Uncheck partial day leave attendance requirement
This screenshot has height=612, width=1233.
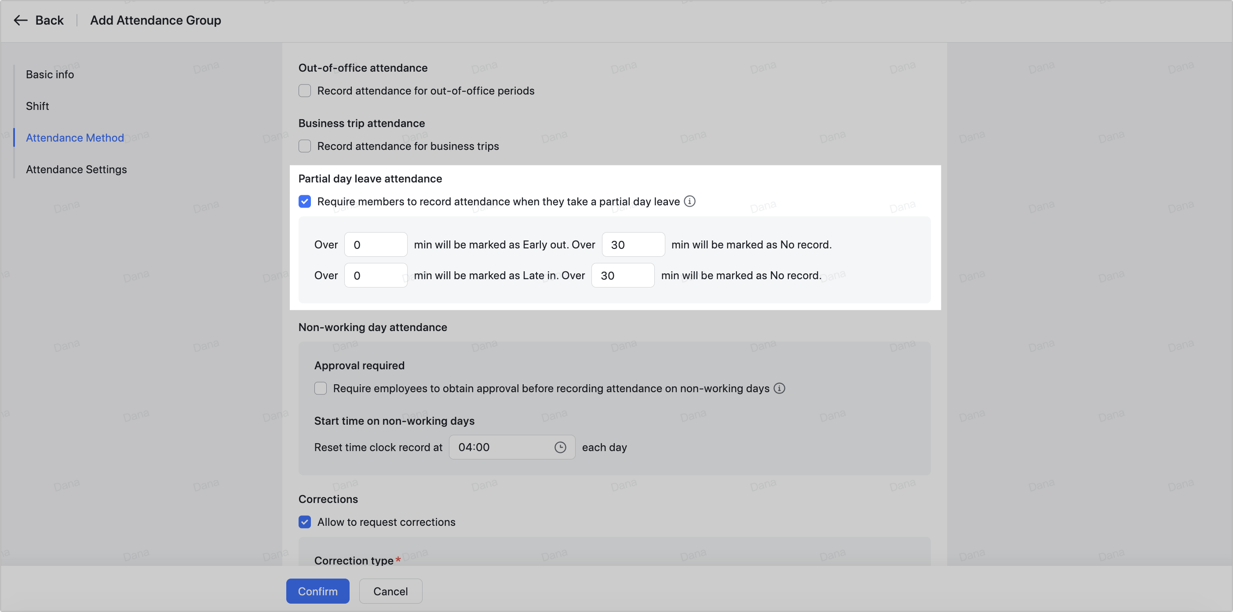pyautogui.click(x=305, y=201)
